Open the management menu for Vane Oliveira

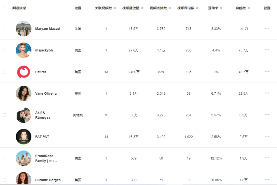tap(267, 93)
